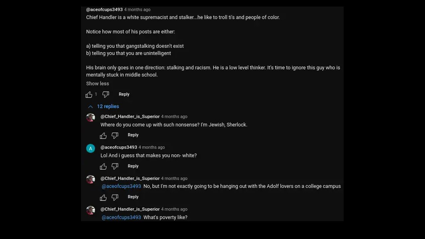Screen dimensions: 425x239
Task: Click the @aceofcups3493 mention in "What's poverty like?"
Action: click(x=121, y=217)
